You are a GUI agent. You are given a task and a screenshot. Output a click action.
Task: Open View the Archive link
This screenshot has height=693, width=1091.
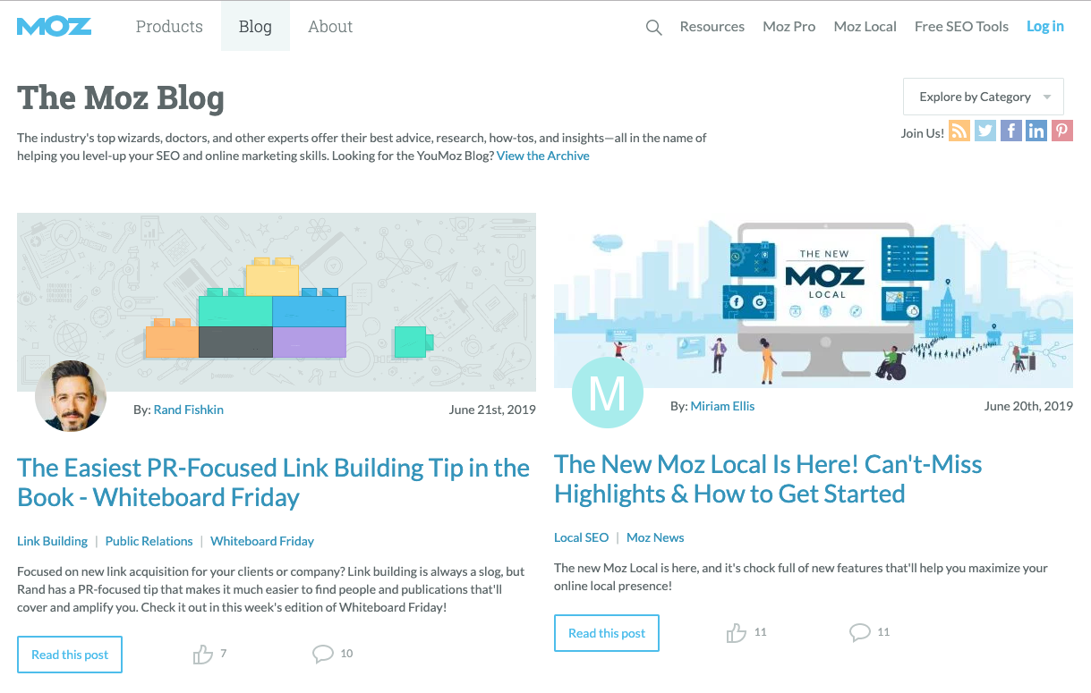pos(542,155)
